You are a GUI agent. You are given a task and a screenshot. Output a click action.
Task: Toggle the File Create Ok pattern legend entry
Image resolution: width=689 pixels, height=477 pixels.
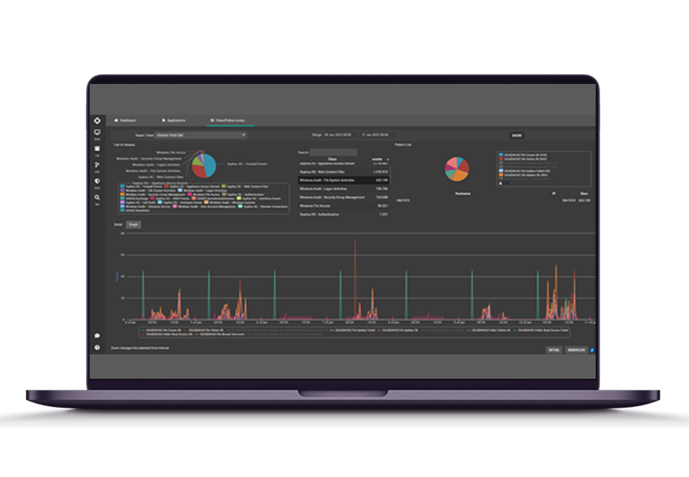(x=524, y=155)
